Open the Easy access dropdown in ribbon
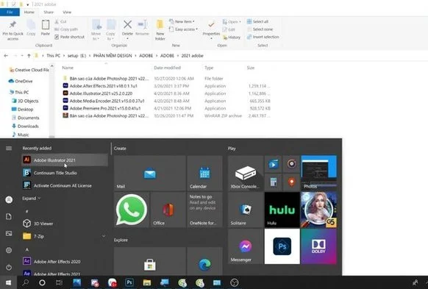The image size is (428, 289). [183, 29]
